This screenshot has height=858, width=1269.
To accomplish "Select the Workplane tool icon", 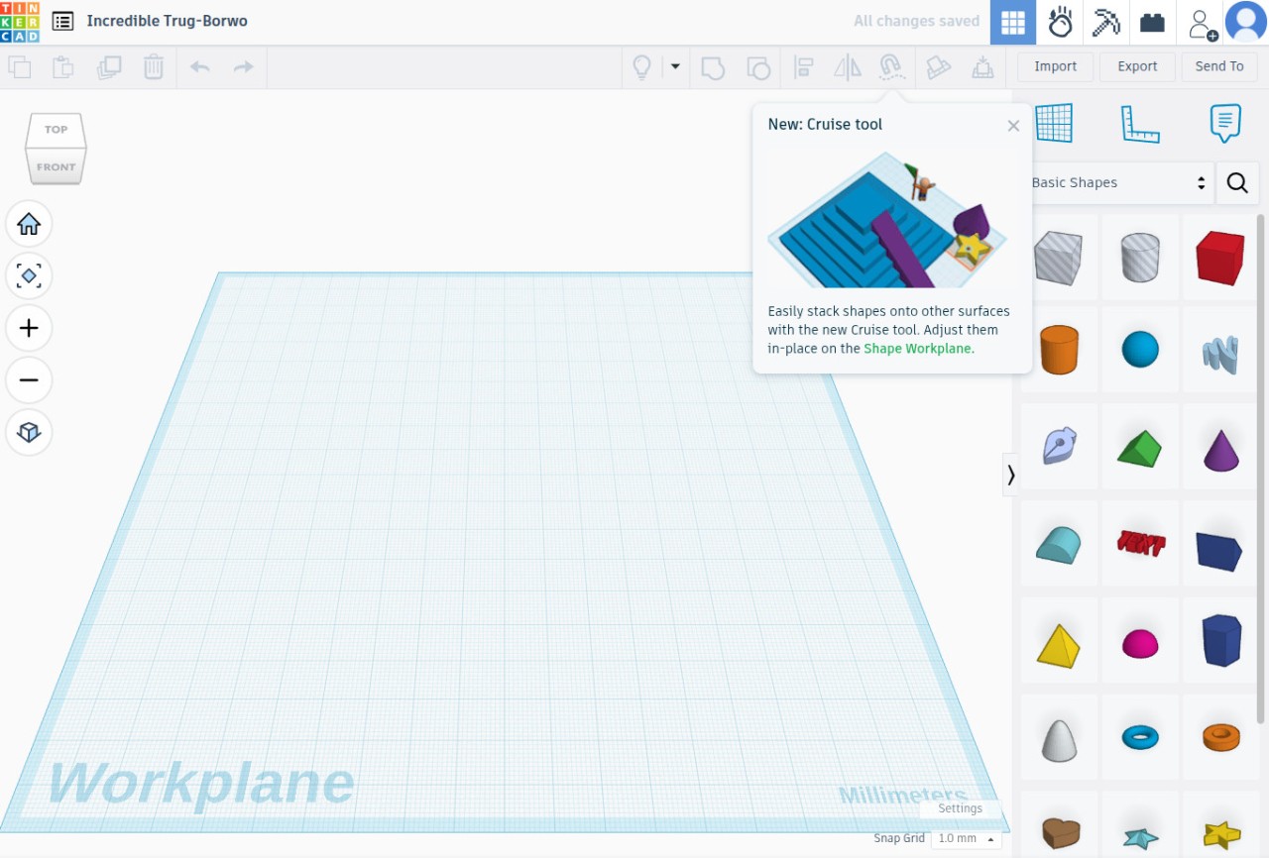I will tap(1054, 125).
